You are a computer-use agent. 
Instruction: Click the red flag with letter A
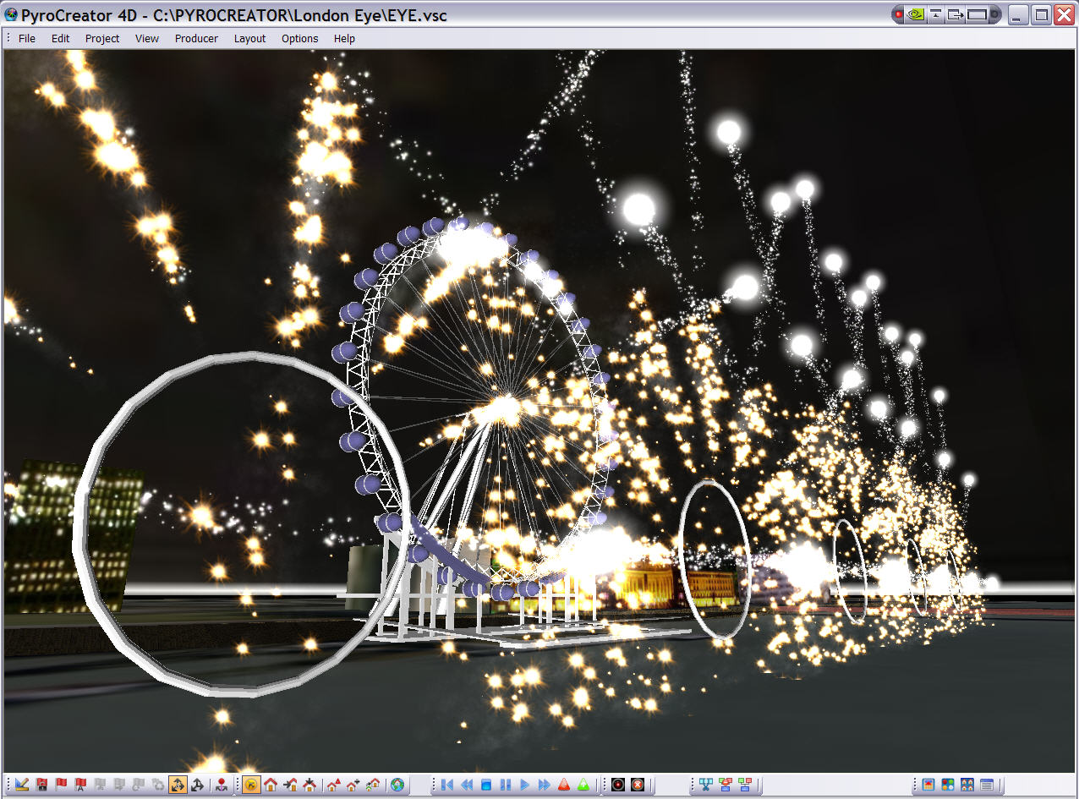(x=80, y=785)
